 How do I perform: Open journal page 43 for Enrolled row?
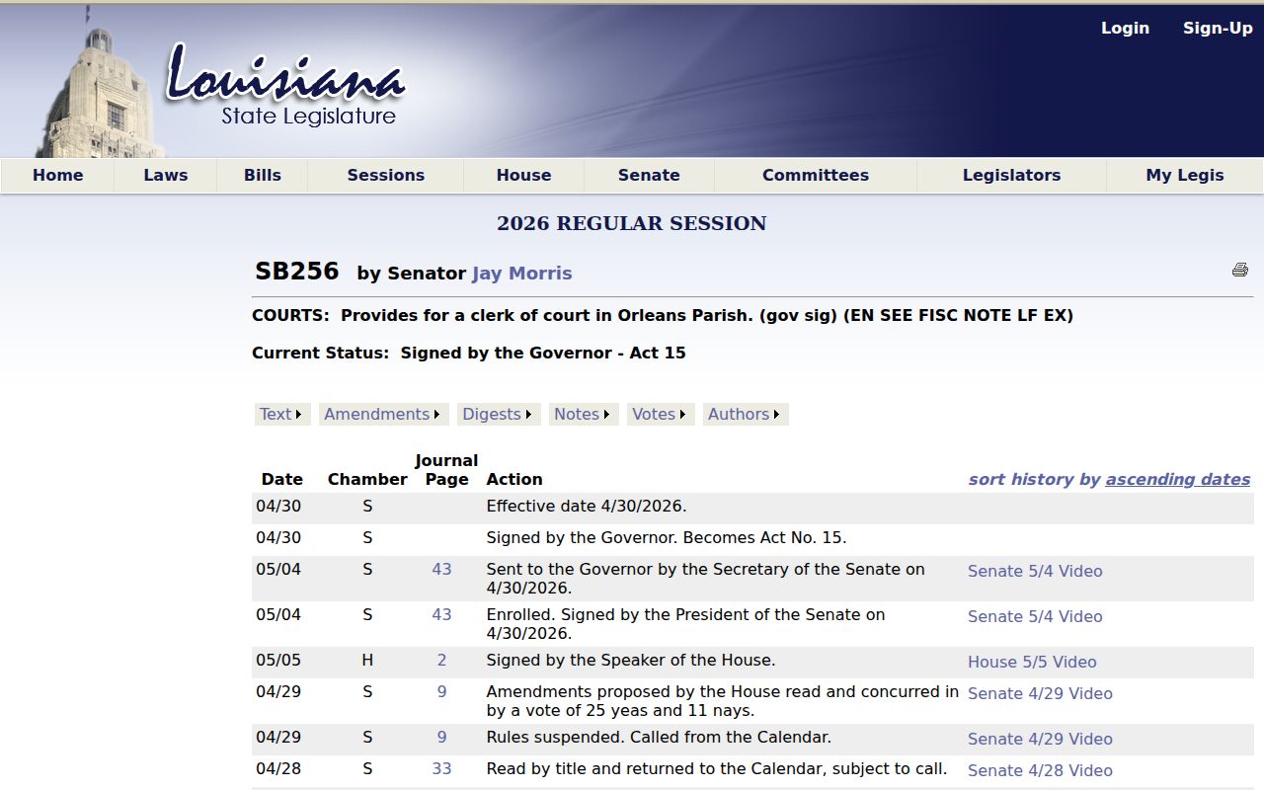pyautogui.click(x=441, y=615)
